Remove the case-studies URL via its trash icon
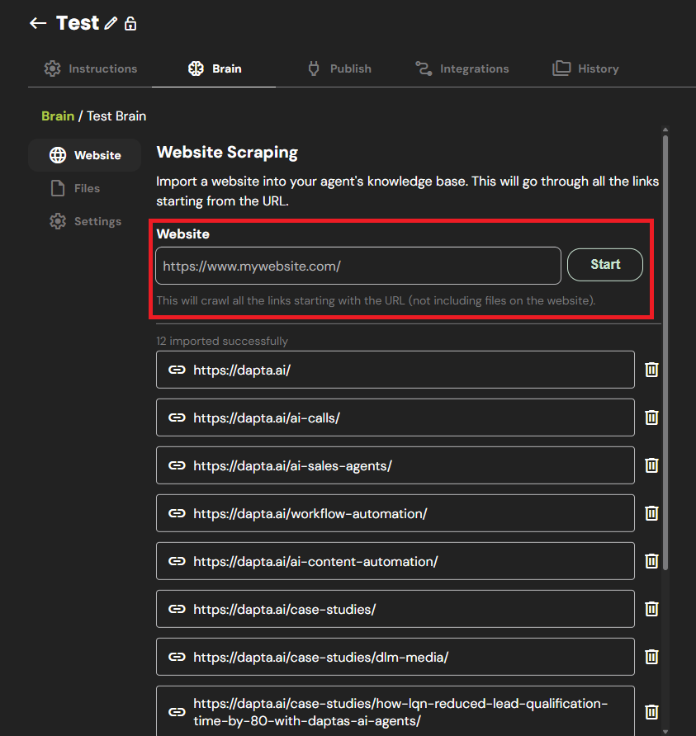This screenshot has height=736, width=696. (651, 609)
